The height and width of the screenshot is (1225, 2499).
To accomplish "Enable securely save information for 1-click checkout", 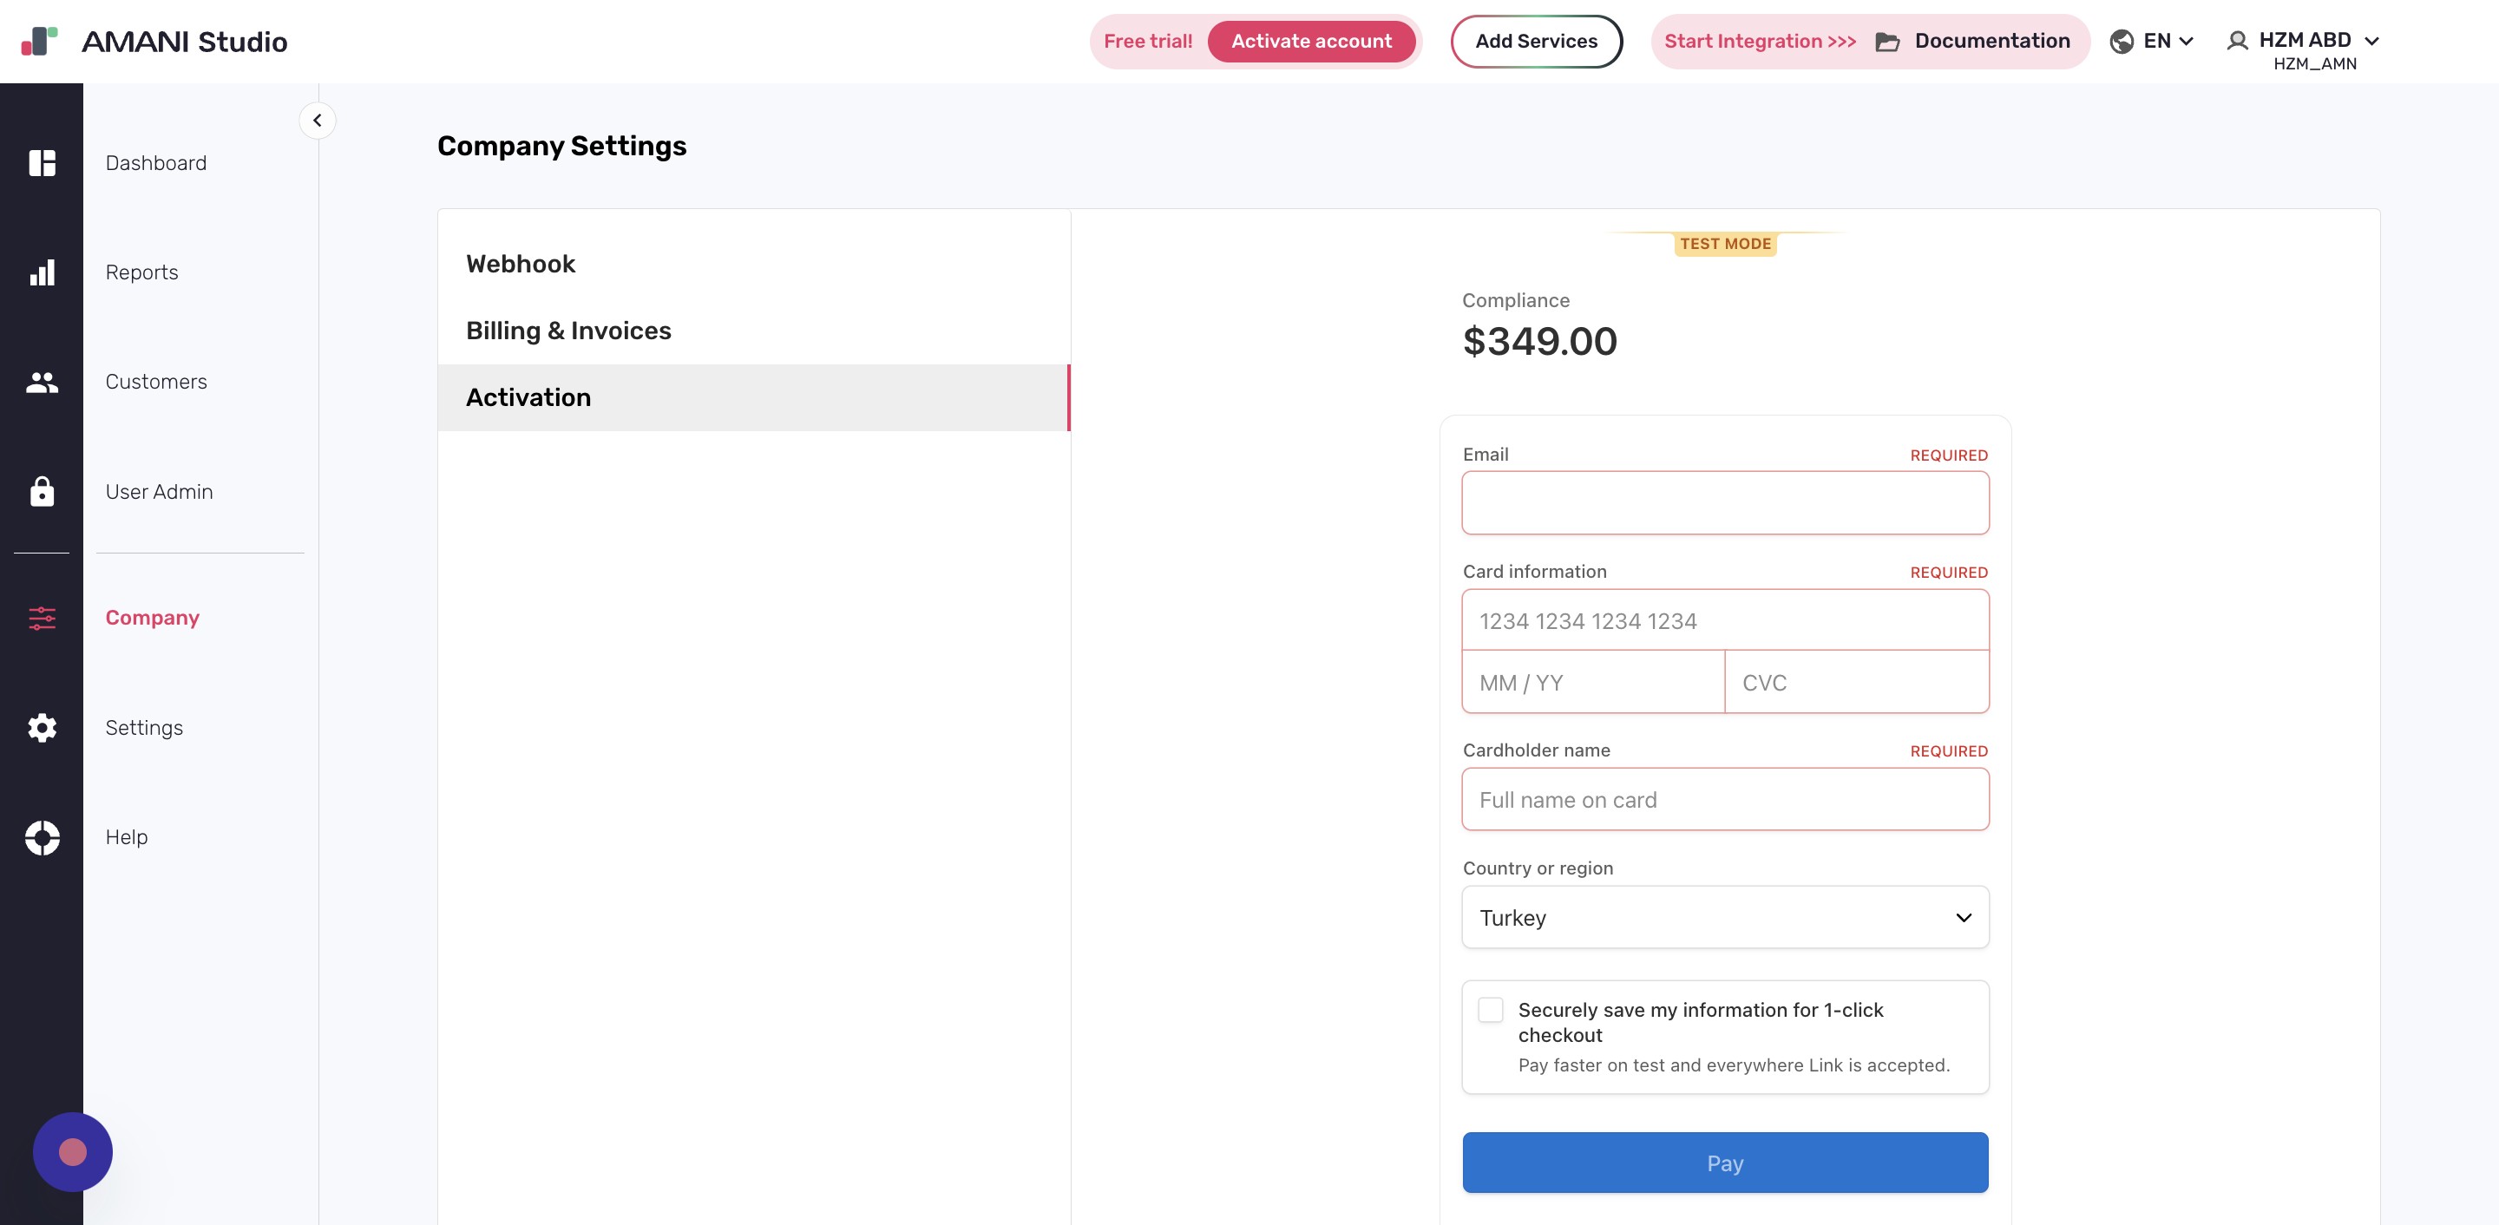I will [x=1490, y=1010].
